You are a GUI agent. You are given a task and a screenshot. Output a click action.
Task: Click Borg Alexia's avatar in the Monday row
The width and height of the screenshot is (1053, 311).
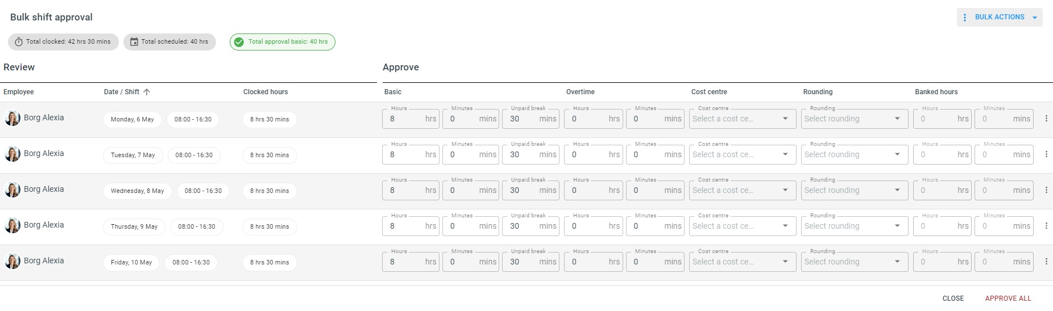pyautogui.click(x=13, y=118)
